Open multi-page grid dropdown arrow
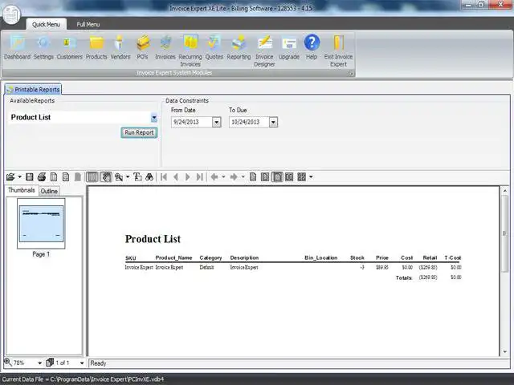The height and width of the screenshot is (385, 514). [x=311, y=177]
